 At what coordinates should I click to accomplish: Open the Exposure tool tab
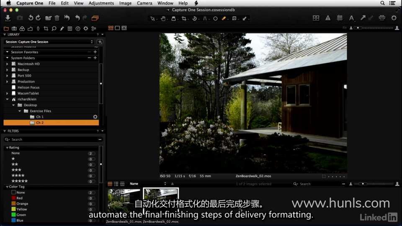pos(30,28)
